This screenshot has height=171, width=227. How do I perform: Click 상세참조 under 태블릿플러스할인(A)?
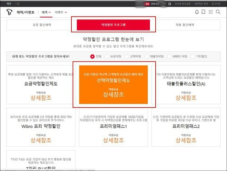(x=186, y=98)
